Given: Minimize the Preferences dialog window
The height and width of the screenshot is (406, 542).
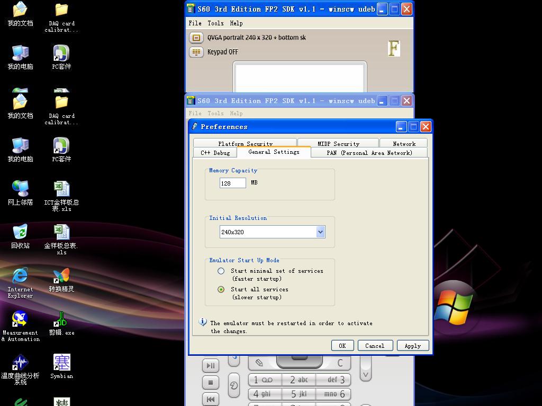Looking at the screenshot, I should 401,127.
